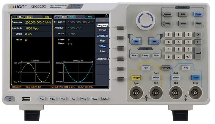Select Frequency/Period softkey menu item
The height and width of the screenshot is (124, 215).
pyautogui.click(x=103, y=28)
